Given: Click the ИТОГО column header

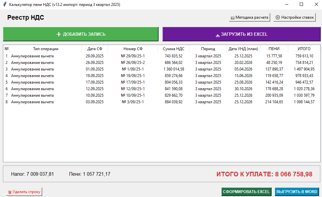Looking at the screenshot, I should coord(304,49).
